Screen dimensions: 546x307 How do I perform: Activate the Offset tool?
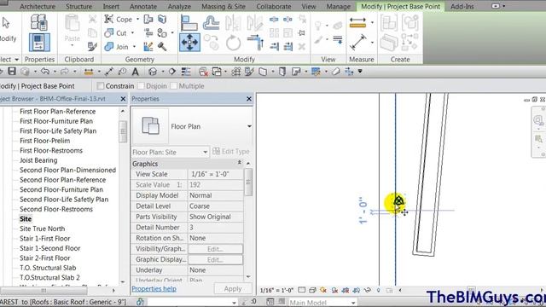[211, 24]
